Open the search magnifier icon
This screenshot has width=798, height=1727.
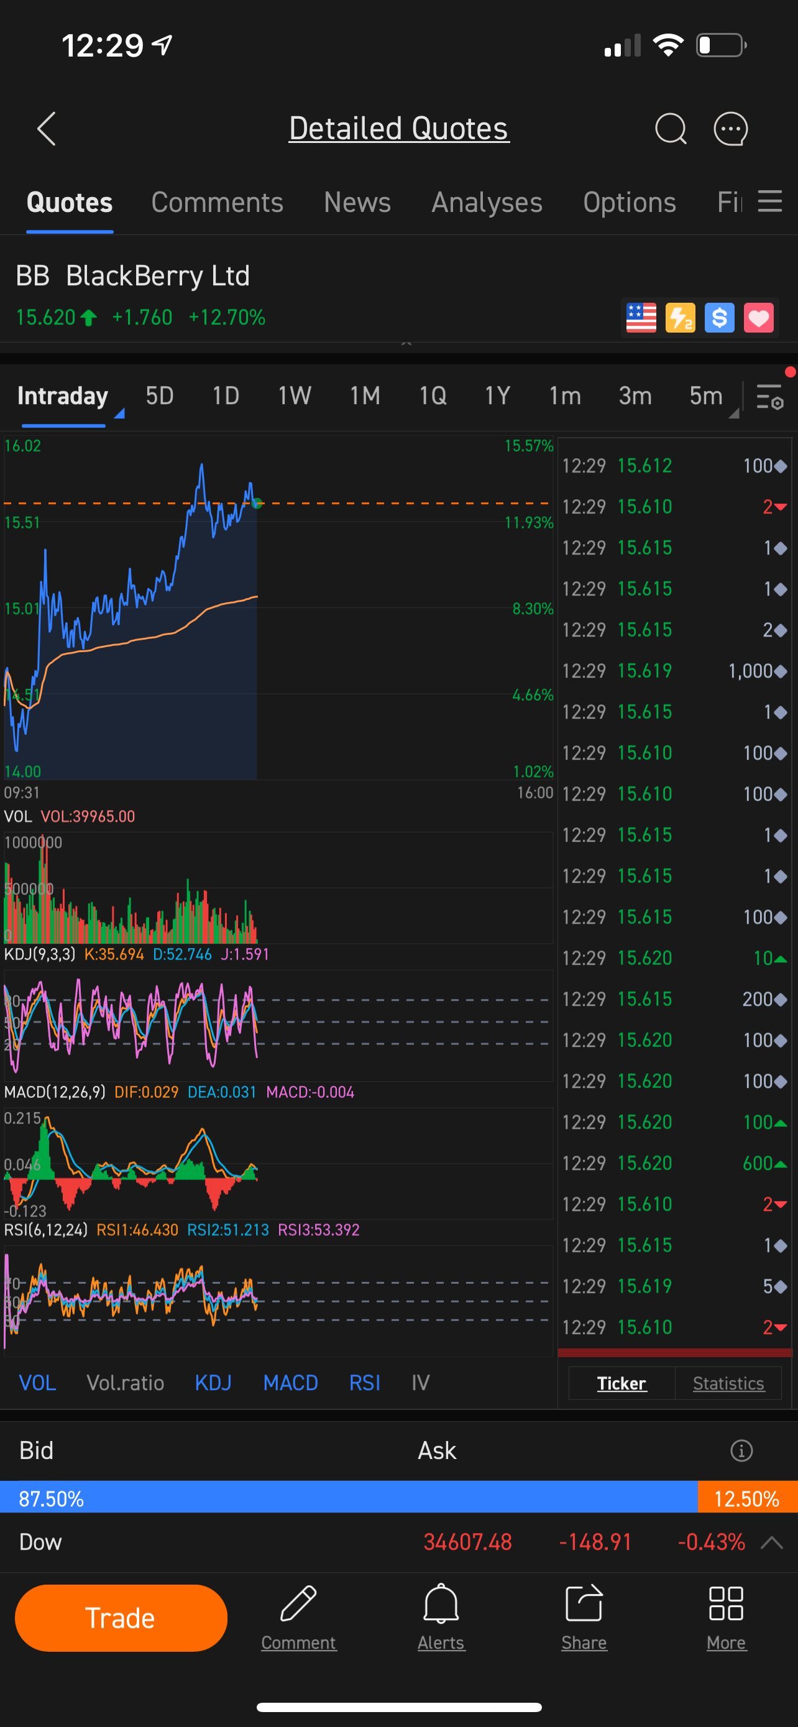[x=671, y=129]
